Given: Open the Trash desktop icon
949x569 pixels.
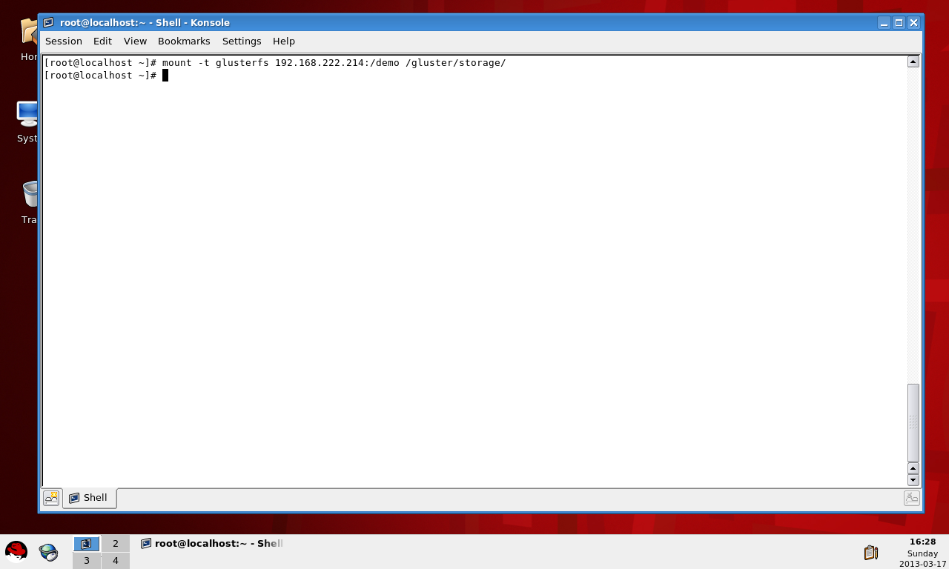Looking at the screenshot, I should (x=30, y=195).
